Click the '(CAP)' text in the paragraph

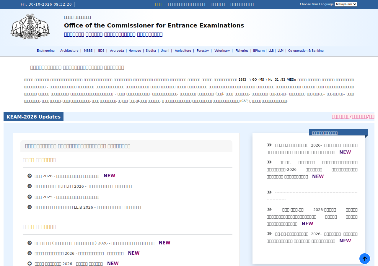(245, 101)
